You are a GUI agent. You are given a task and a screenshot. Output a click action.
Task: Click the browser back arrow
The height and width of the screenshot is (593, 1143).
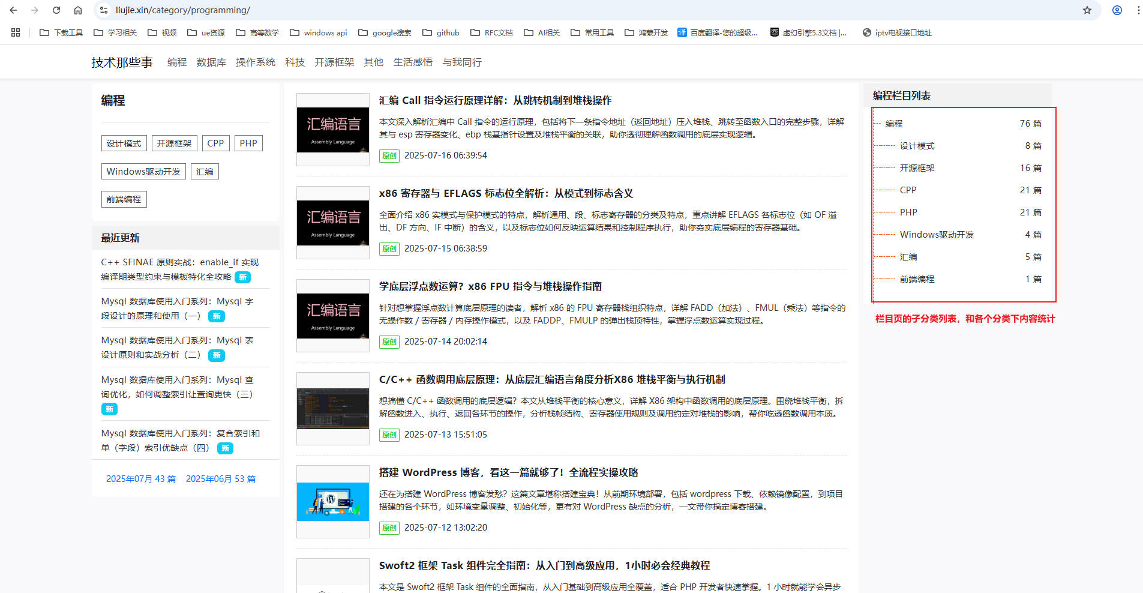tap(13, 10)
